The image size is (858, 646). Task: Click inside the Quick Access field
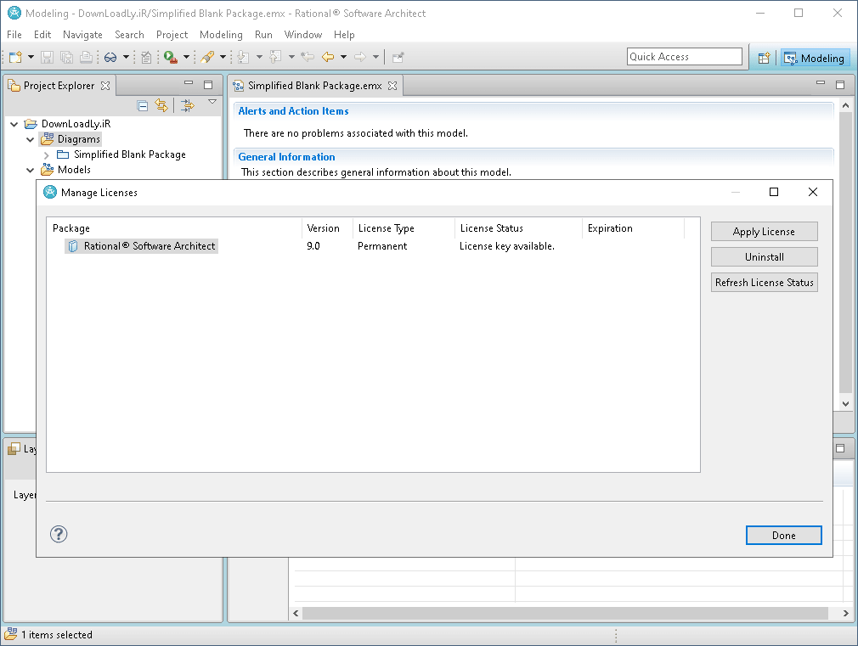[684, 56]
